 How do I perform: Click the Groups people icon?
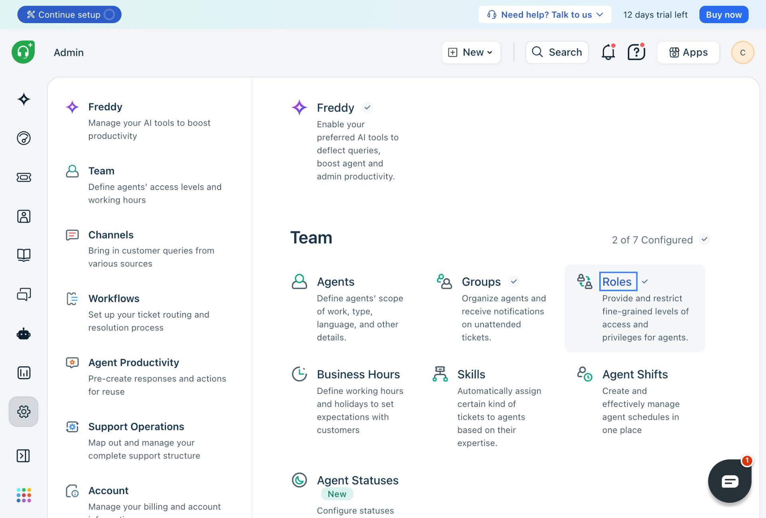point(444,281)
